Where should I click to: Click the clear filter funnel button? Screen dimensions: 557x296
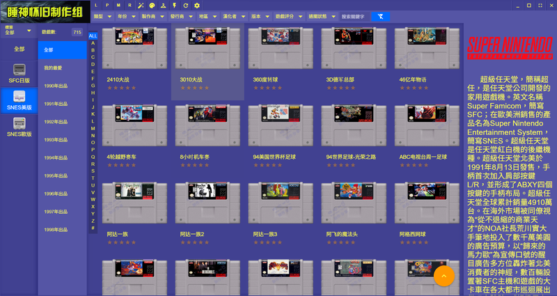click(x=380, y=16)
